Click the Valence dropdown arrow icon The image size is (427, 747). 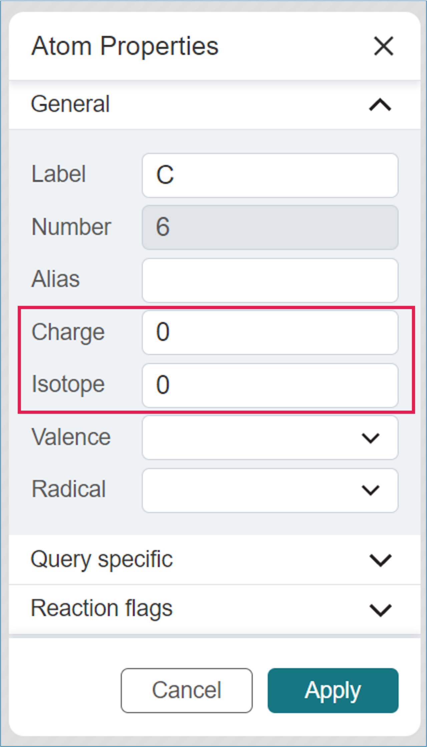(x=371, y=438)
